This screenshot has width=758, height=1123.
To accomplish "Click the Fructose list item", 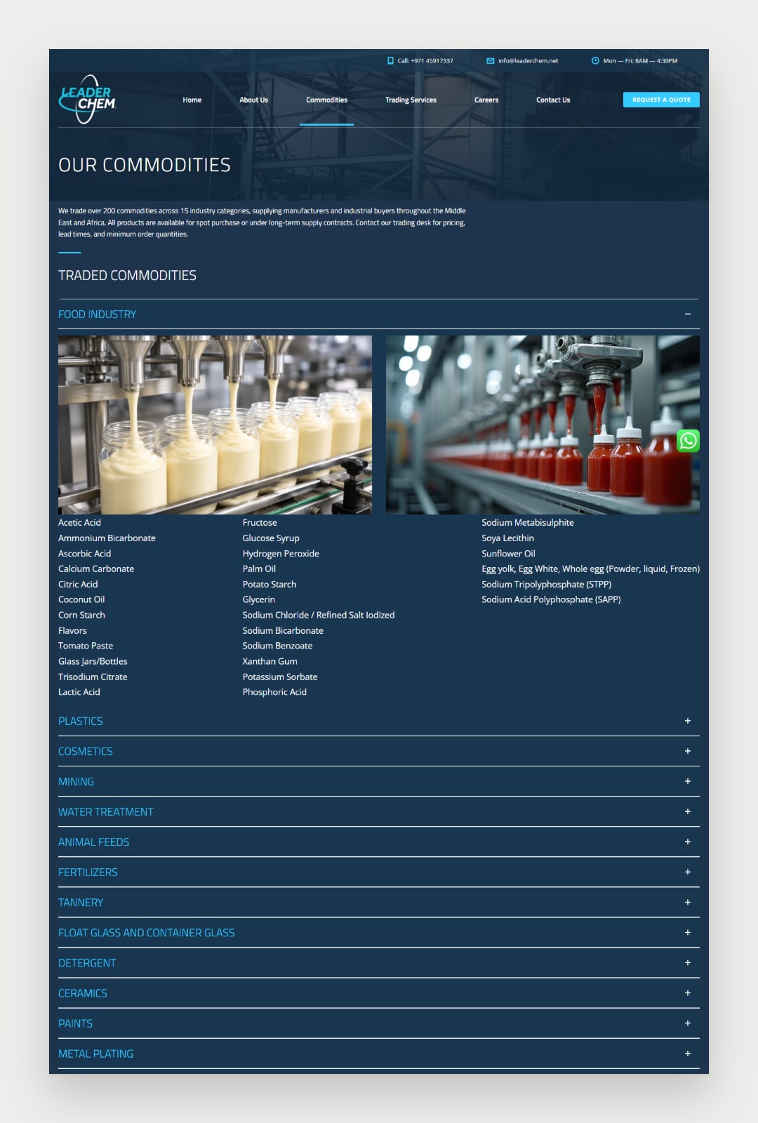I will click(x=260, y=522).
